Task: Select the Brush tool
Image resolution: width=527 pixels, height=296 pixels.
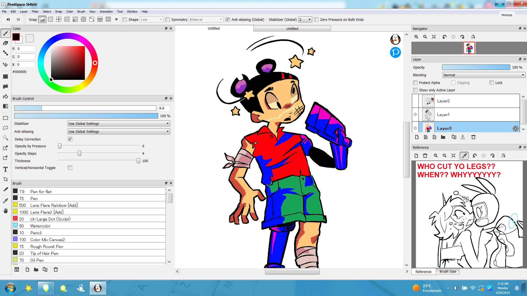Action: [5, 33]
